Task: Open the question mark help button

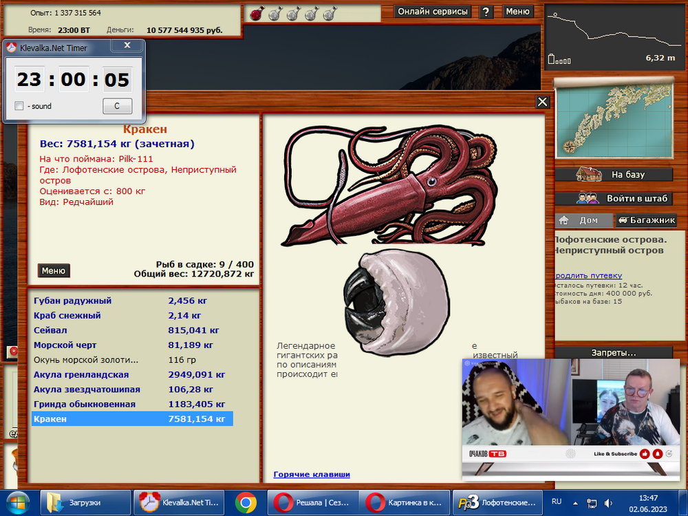Action: 486,12
